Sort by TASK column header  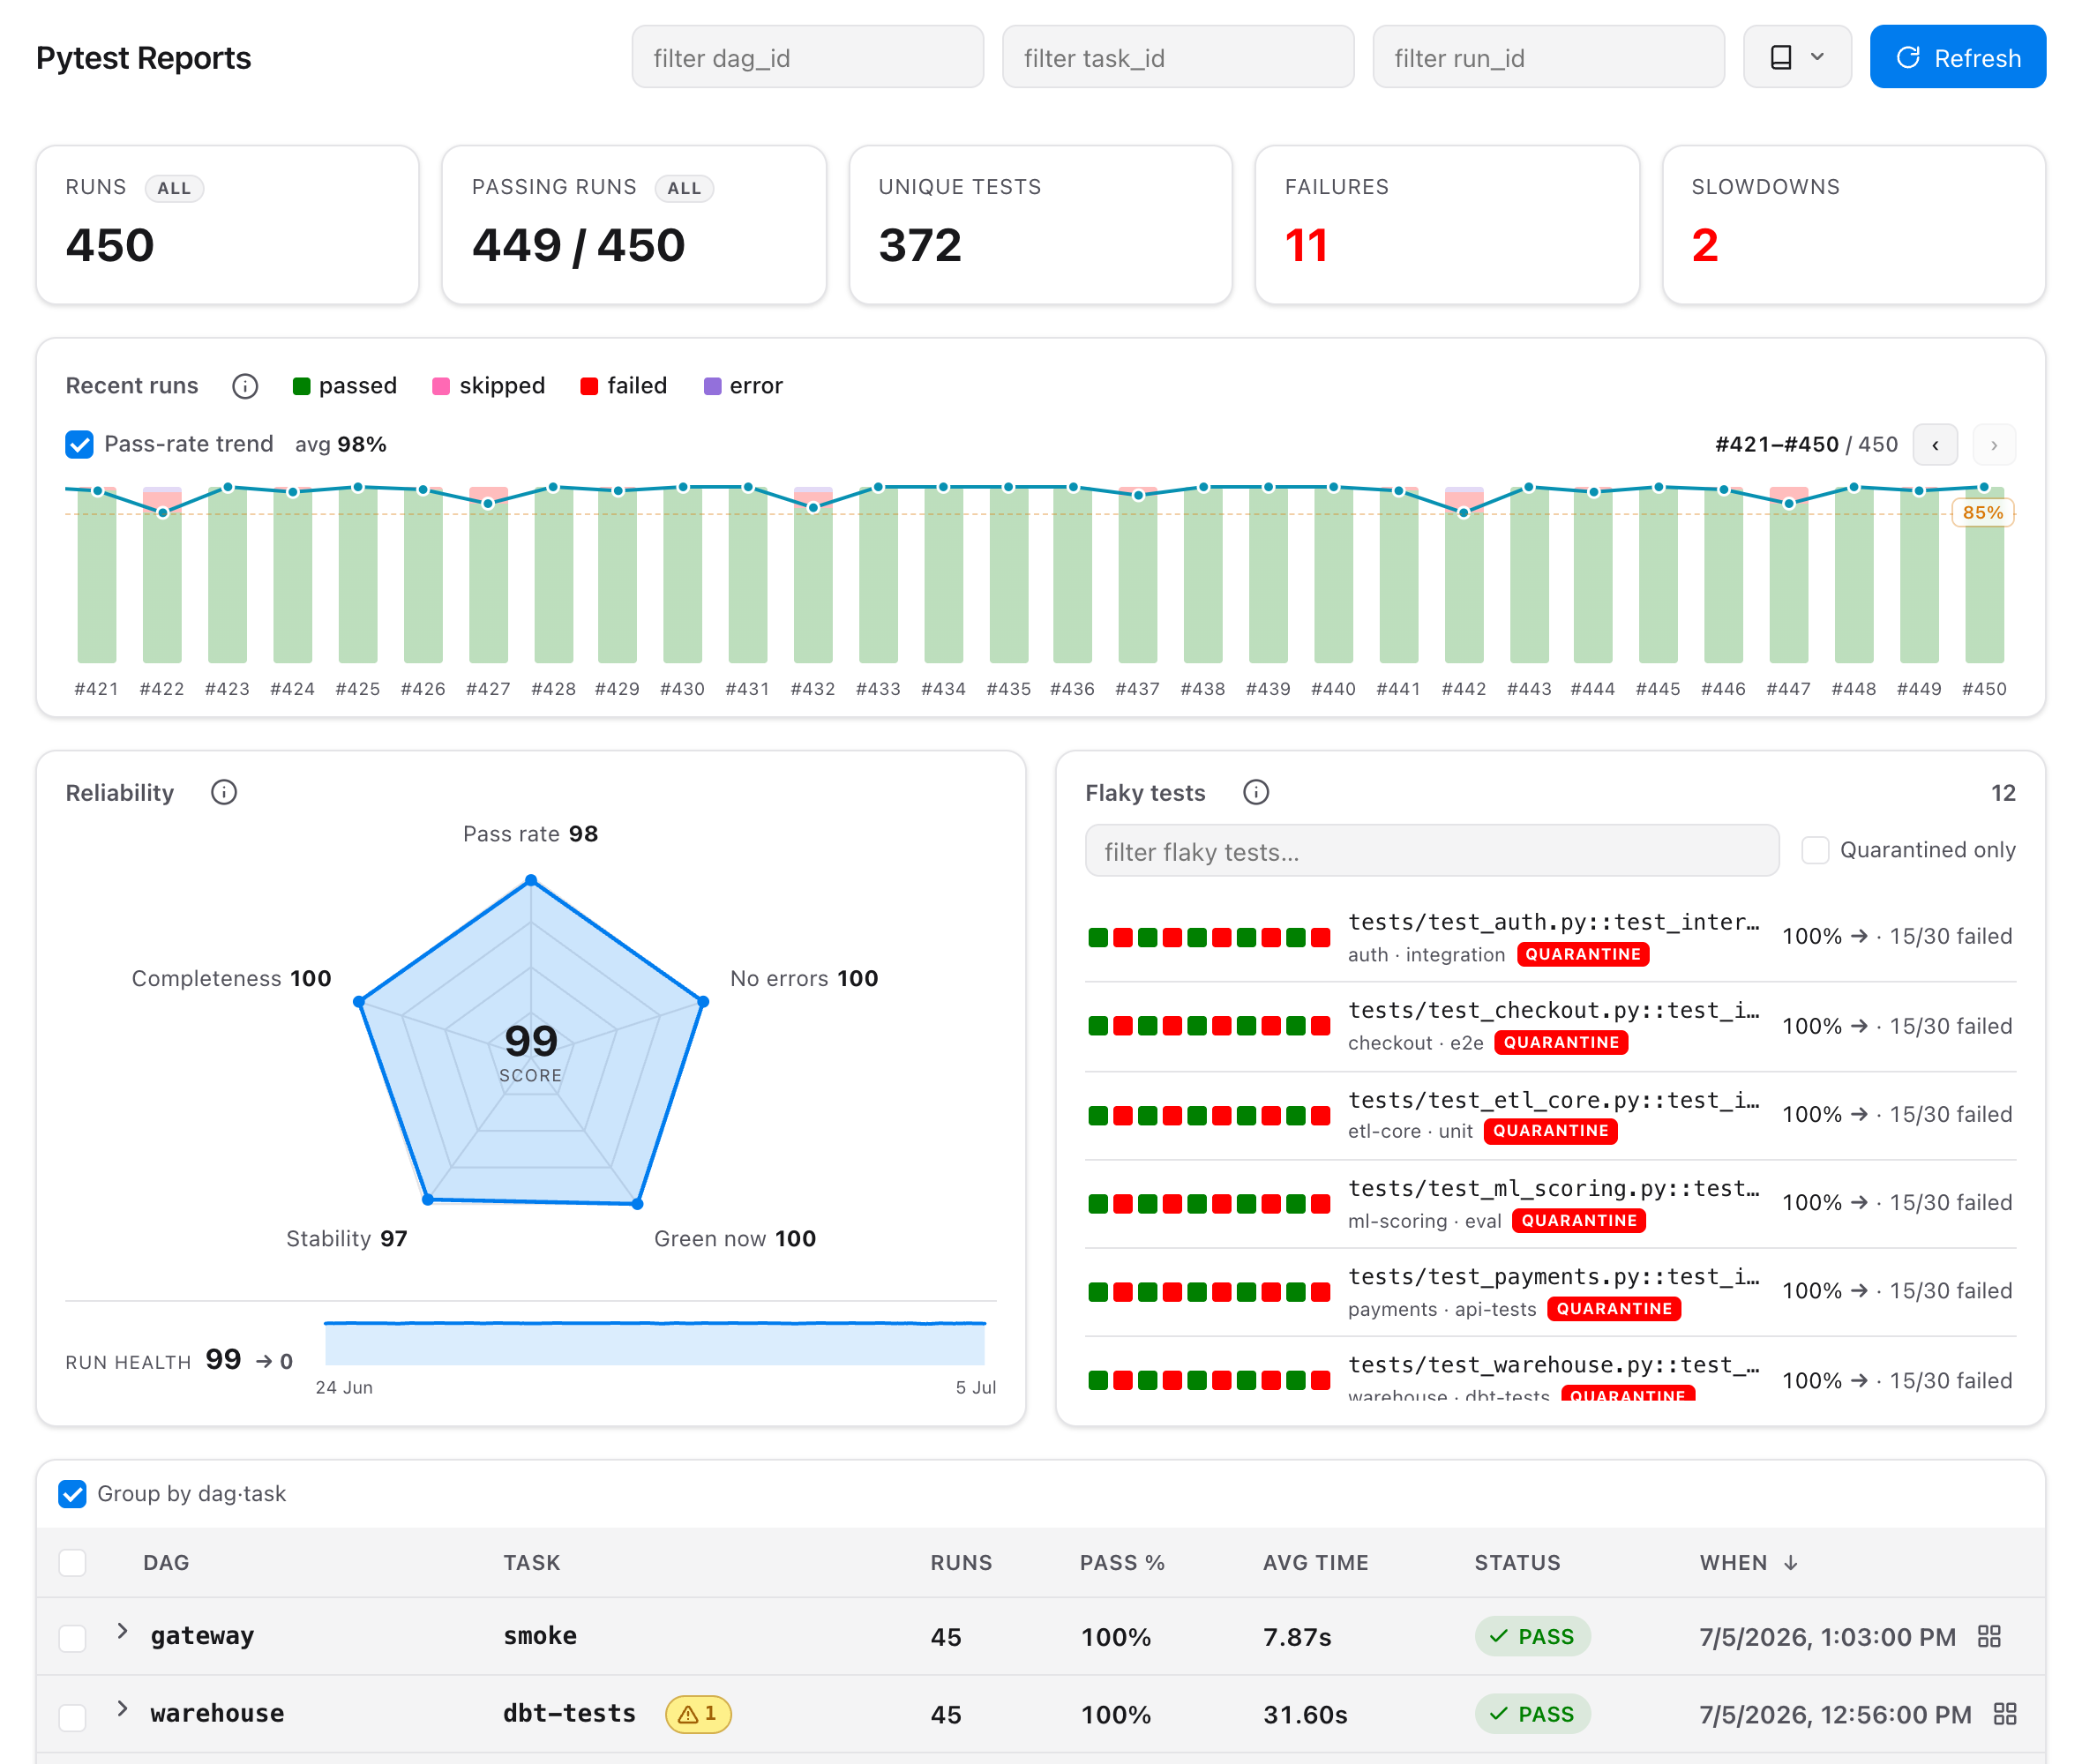532,1563
